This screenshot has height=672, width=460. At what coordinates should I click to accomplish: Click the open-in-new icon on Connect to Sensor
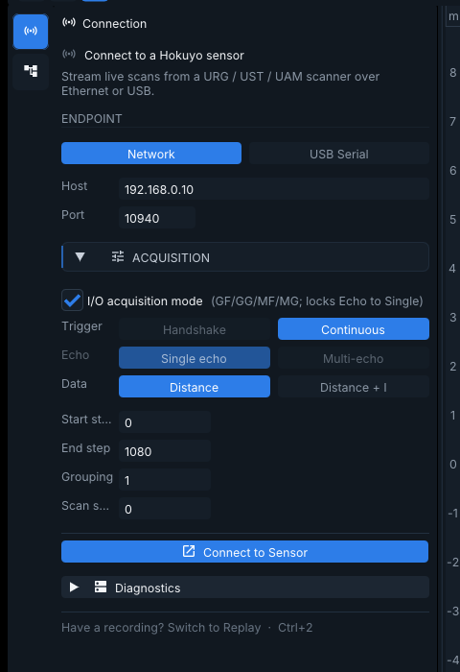click(189, 552)
